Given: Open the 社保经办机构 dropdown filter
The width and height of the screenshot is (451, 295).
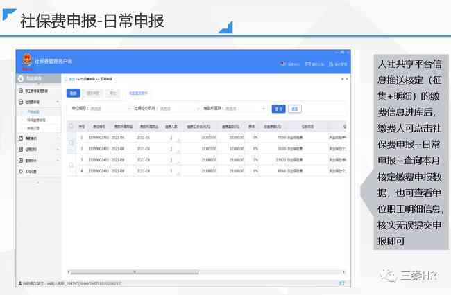Looking at the screenshot, I should [179, 109].
